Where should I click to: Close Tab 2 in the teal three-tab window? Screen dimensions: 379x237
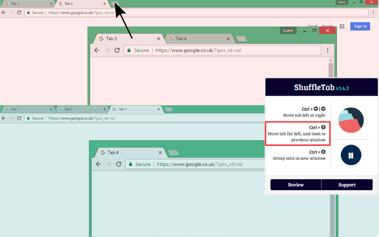click(105, 109)
